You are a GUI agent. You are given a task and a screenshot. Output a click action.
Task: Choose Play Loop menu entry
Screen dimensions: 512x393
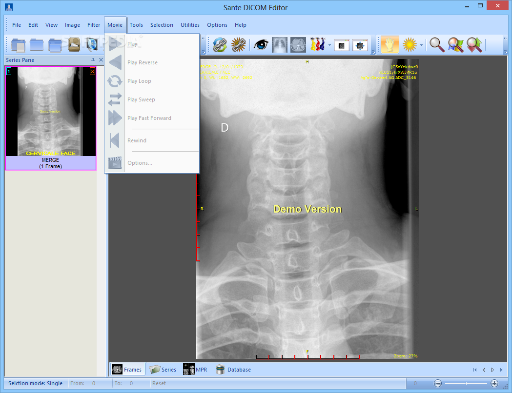pos(152,81)
